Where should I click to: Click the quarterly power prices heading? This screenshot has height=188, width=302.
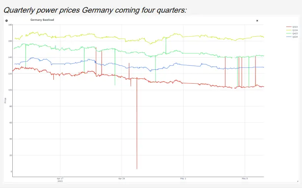click(x=95, y=10)
